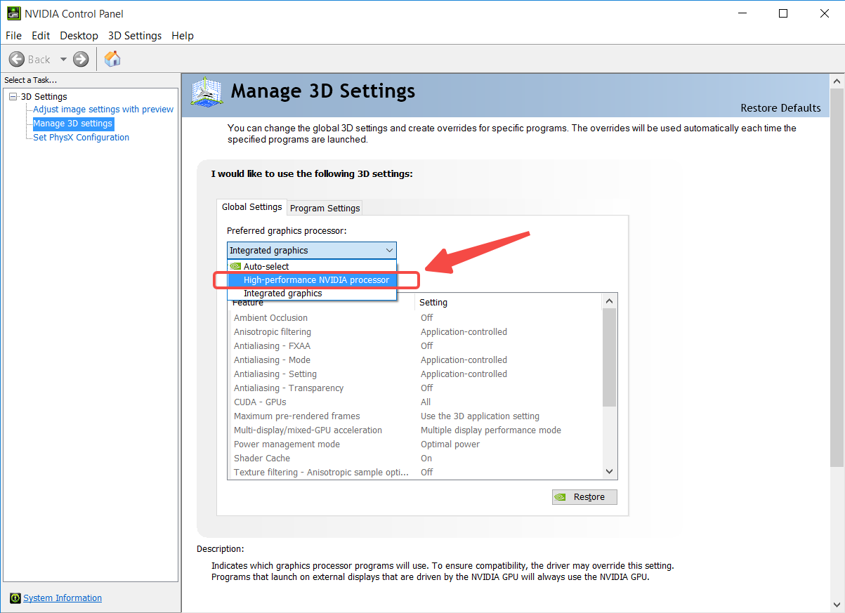
Task: Select the Power management mode row
Action: [x=414, y=444]
